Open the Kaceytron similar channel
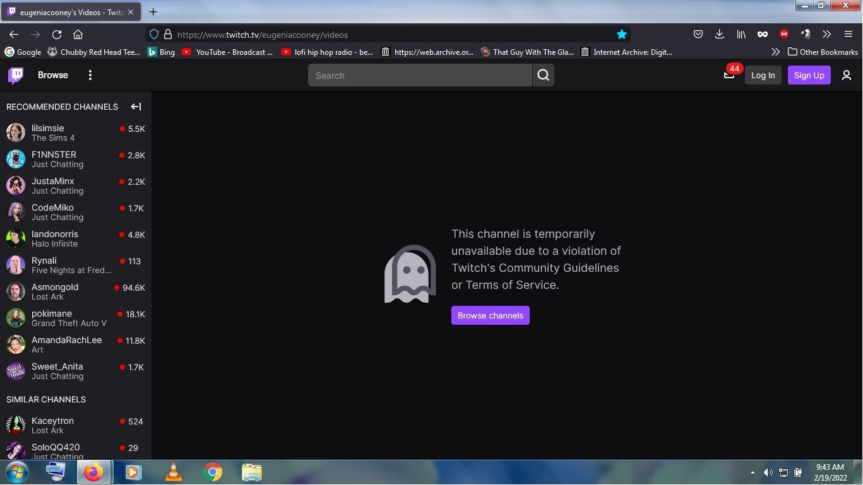Screen dimensions: 863x485 coord(76,425)
